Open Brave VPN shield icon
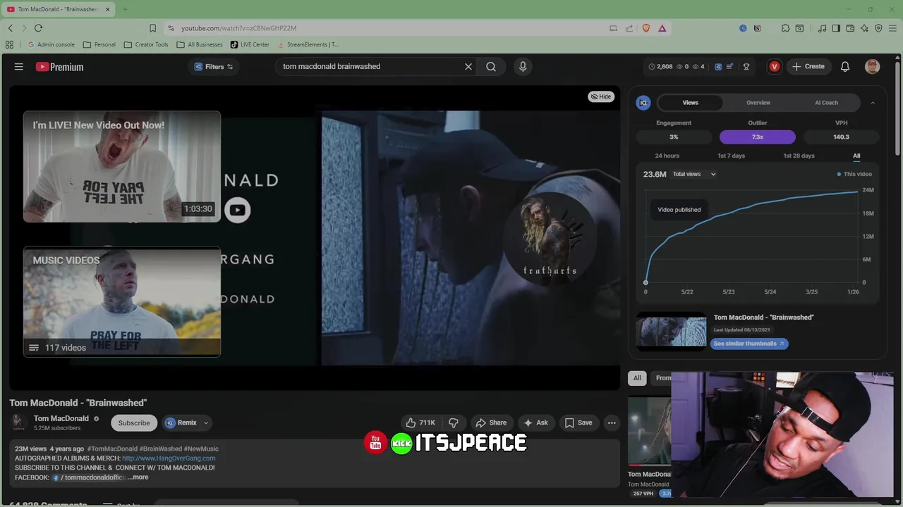 pyautogui.click(x=878, y=28)
